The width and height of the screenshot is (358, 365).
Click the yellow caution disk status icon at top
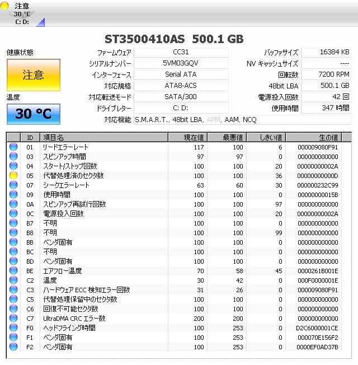pos(4,6)
